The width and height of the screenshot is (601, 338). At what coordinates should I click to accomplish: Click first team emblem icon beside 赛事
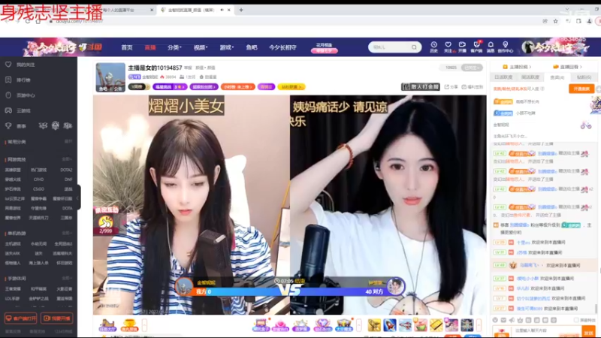43,125
